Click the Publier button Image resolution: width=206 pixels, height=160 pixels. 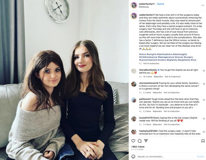201,157
